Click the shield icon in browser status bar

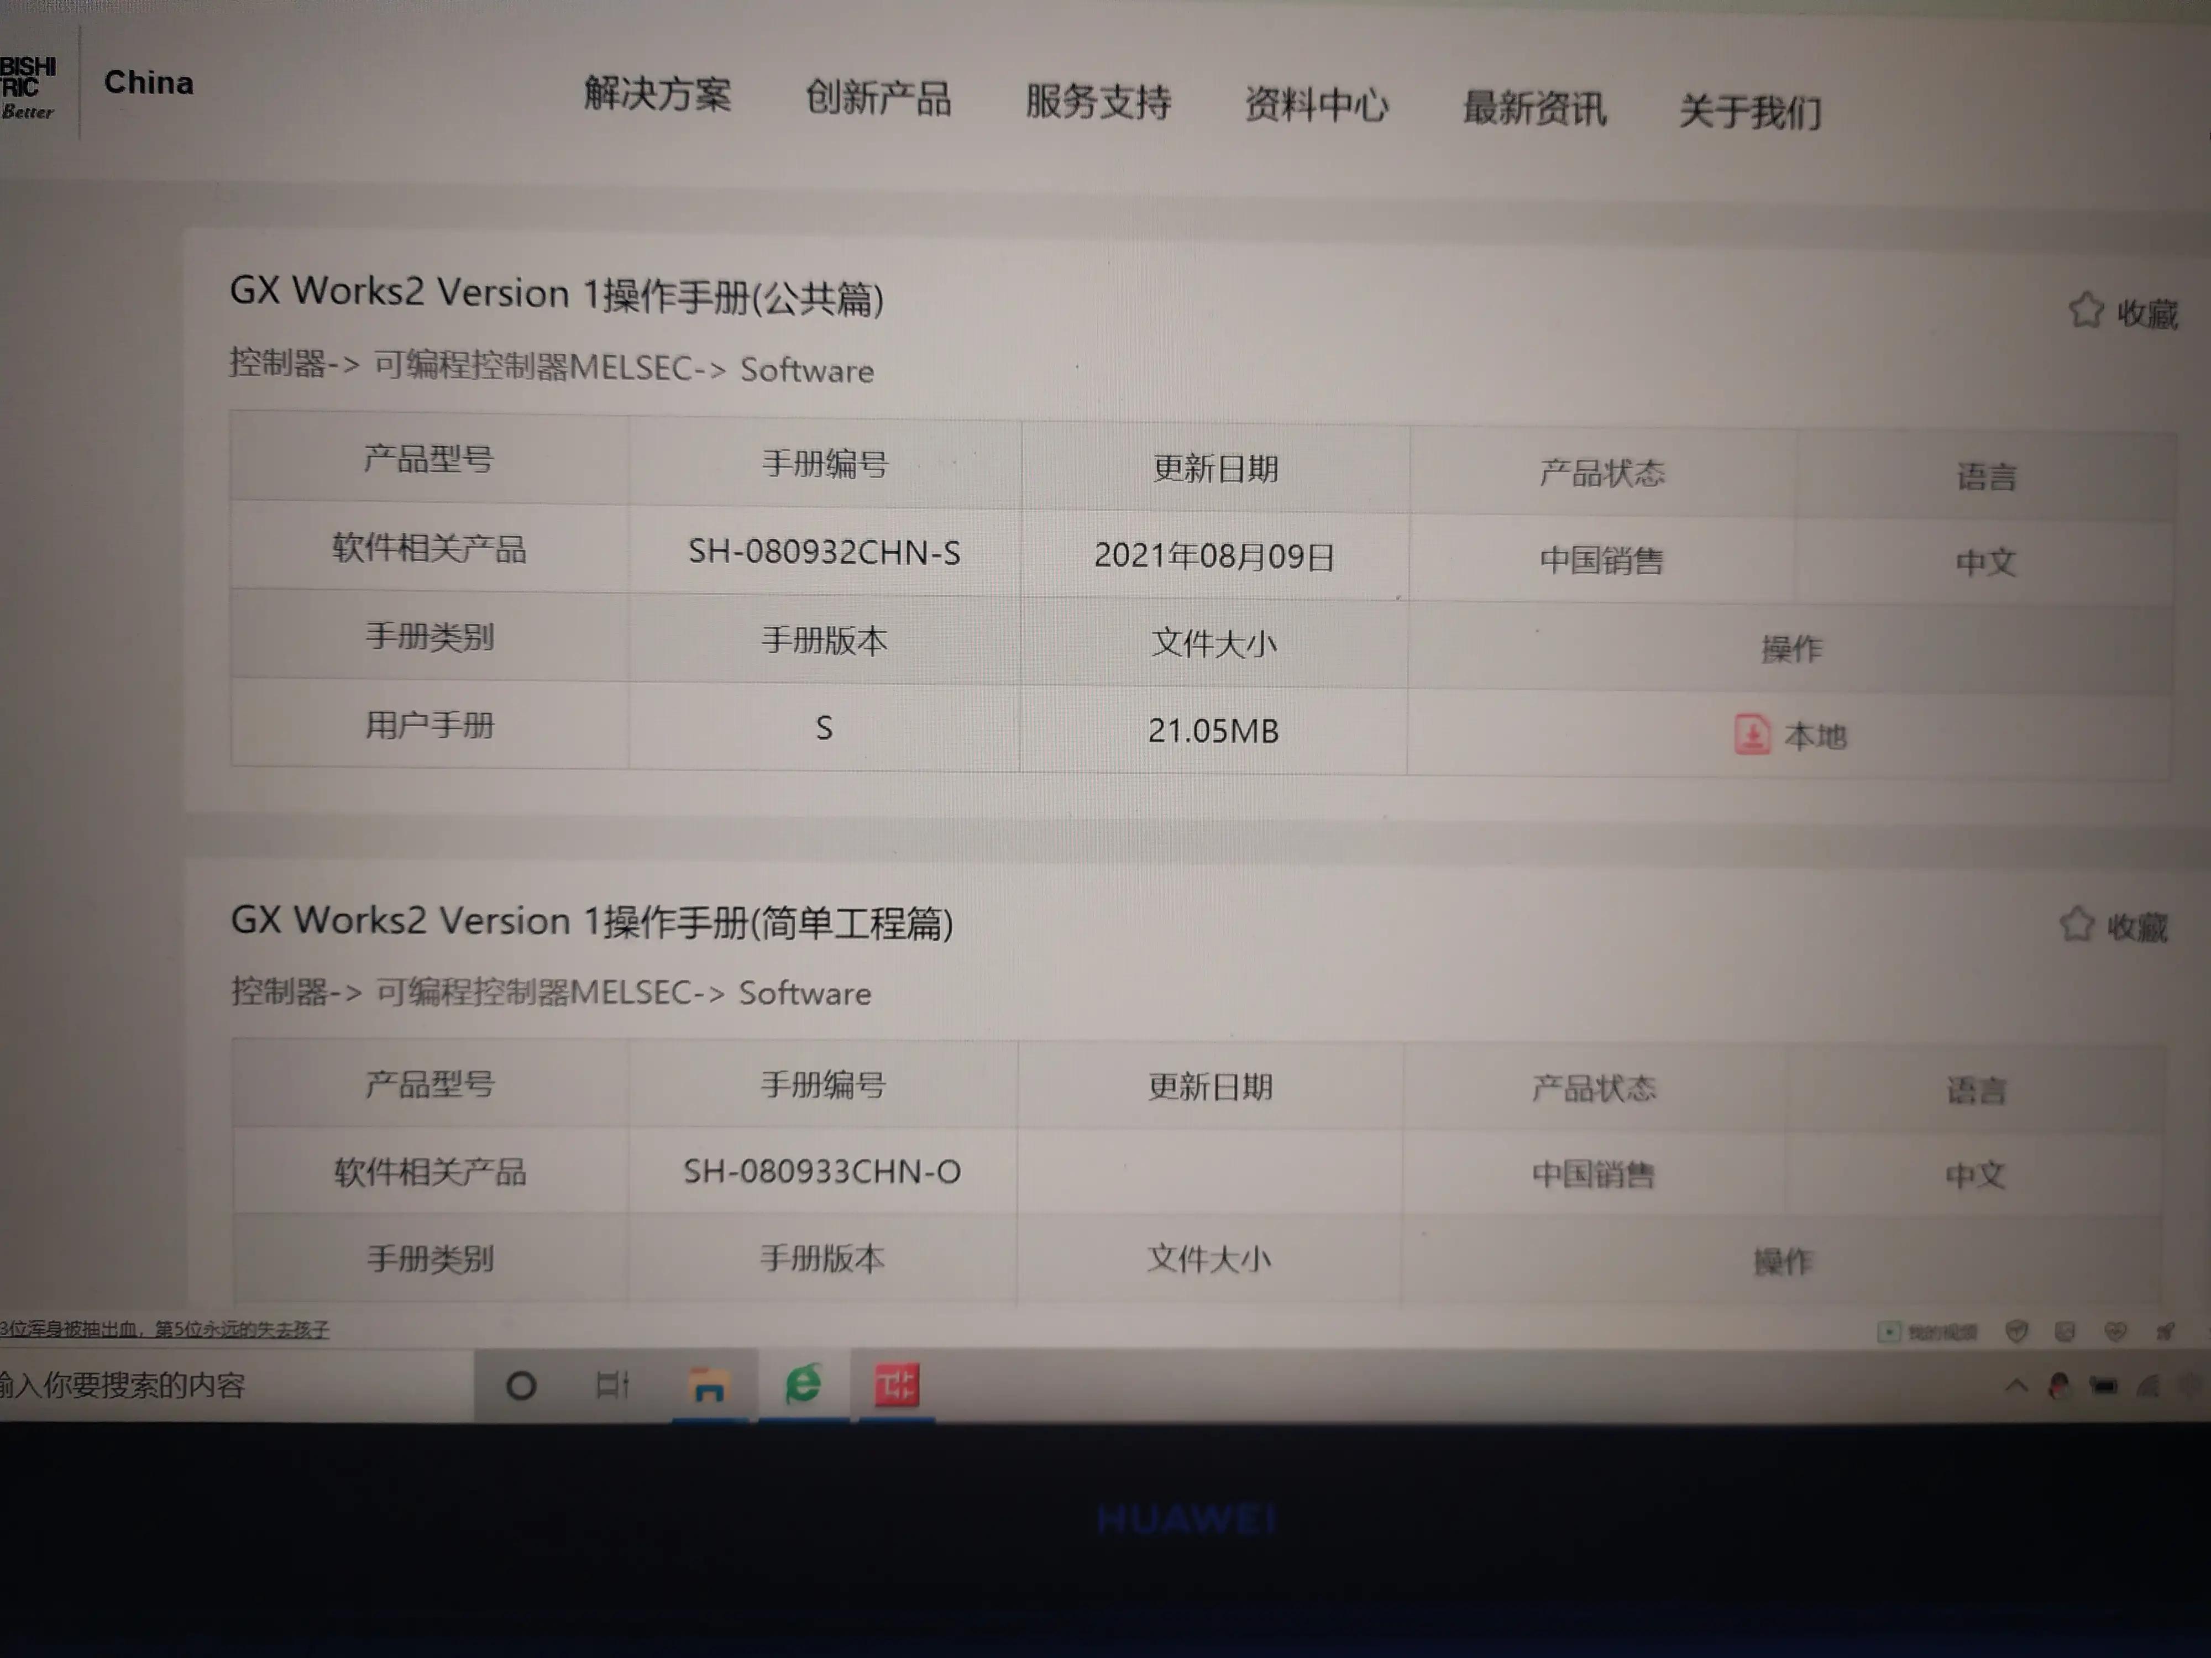click(2017, 1331)
